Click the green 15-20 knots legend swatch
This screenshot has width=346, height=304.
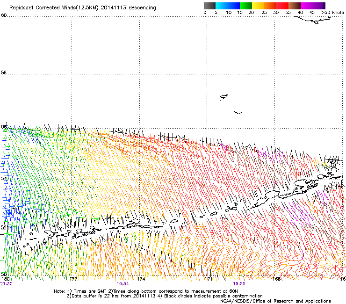246,6
